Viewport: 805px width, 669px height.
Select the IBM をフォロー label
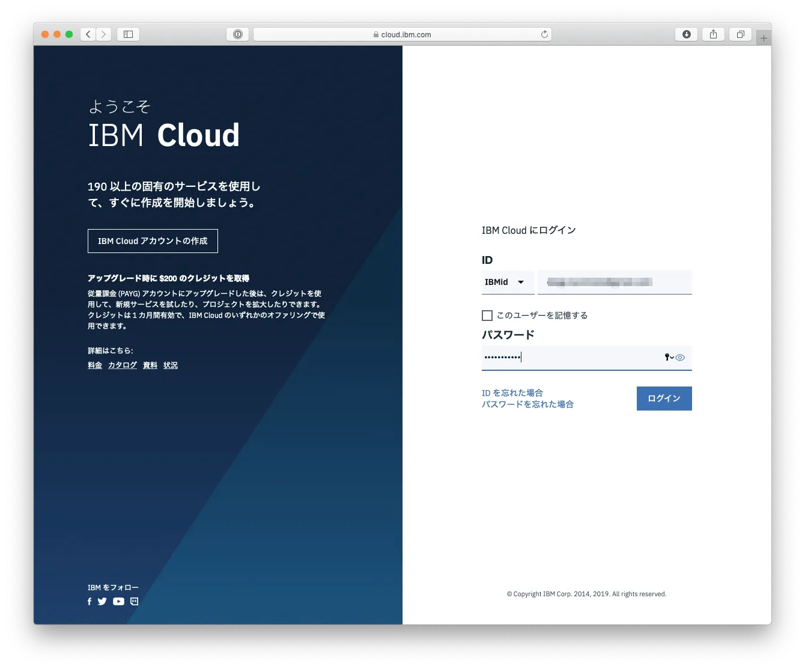(113, 587)
